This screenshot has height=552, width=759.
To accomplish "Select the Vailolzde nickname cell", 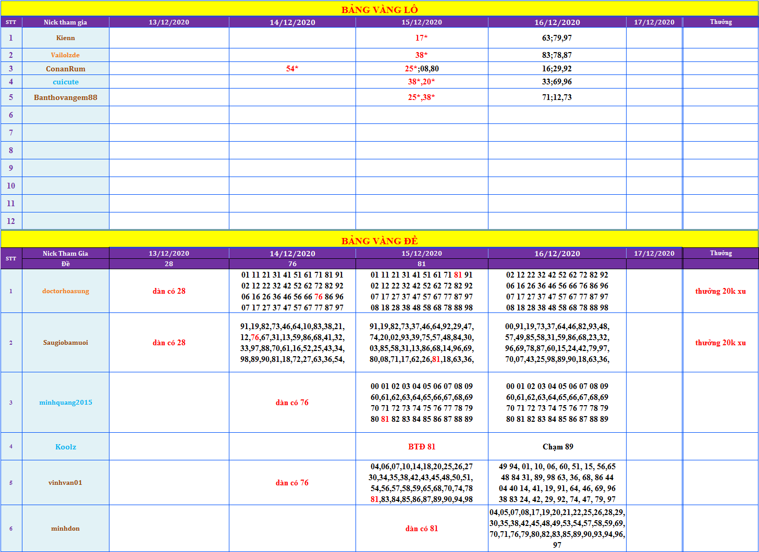I will [66, 55].
